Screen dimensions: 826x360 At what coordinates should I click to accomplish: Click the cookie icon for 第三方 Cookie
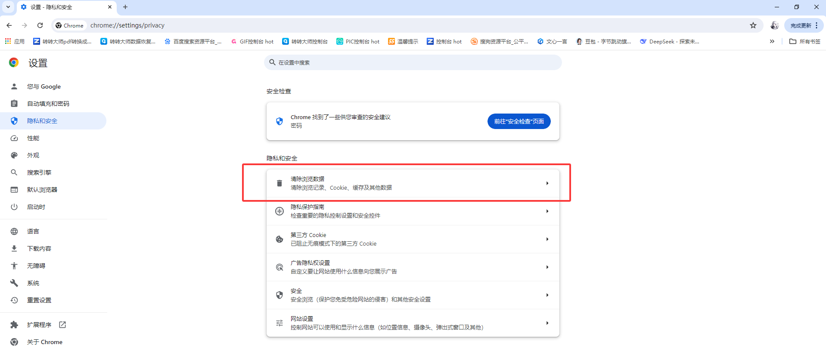pyautogui.click(x=279, y=239)
